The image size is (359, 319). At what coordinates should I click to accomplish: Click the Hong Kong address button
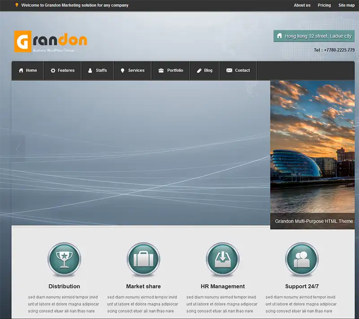tap(314, 36)
